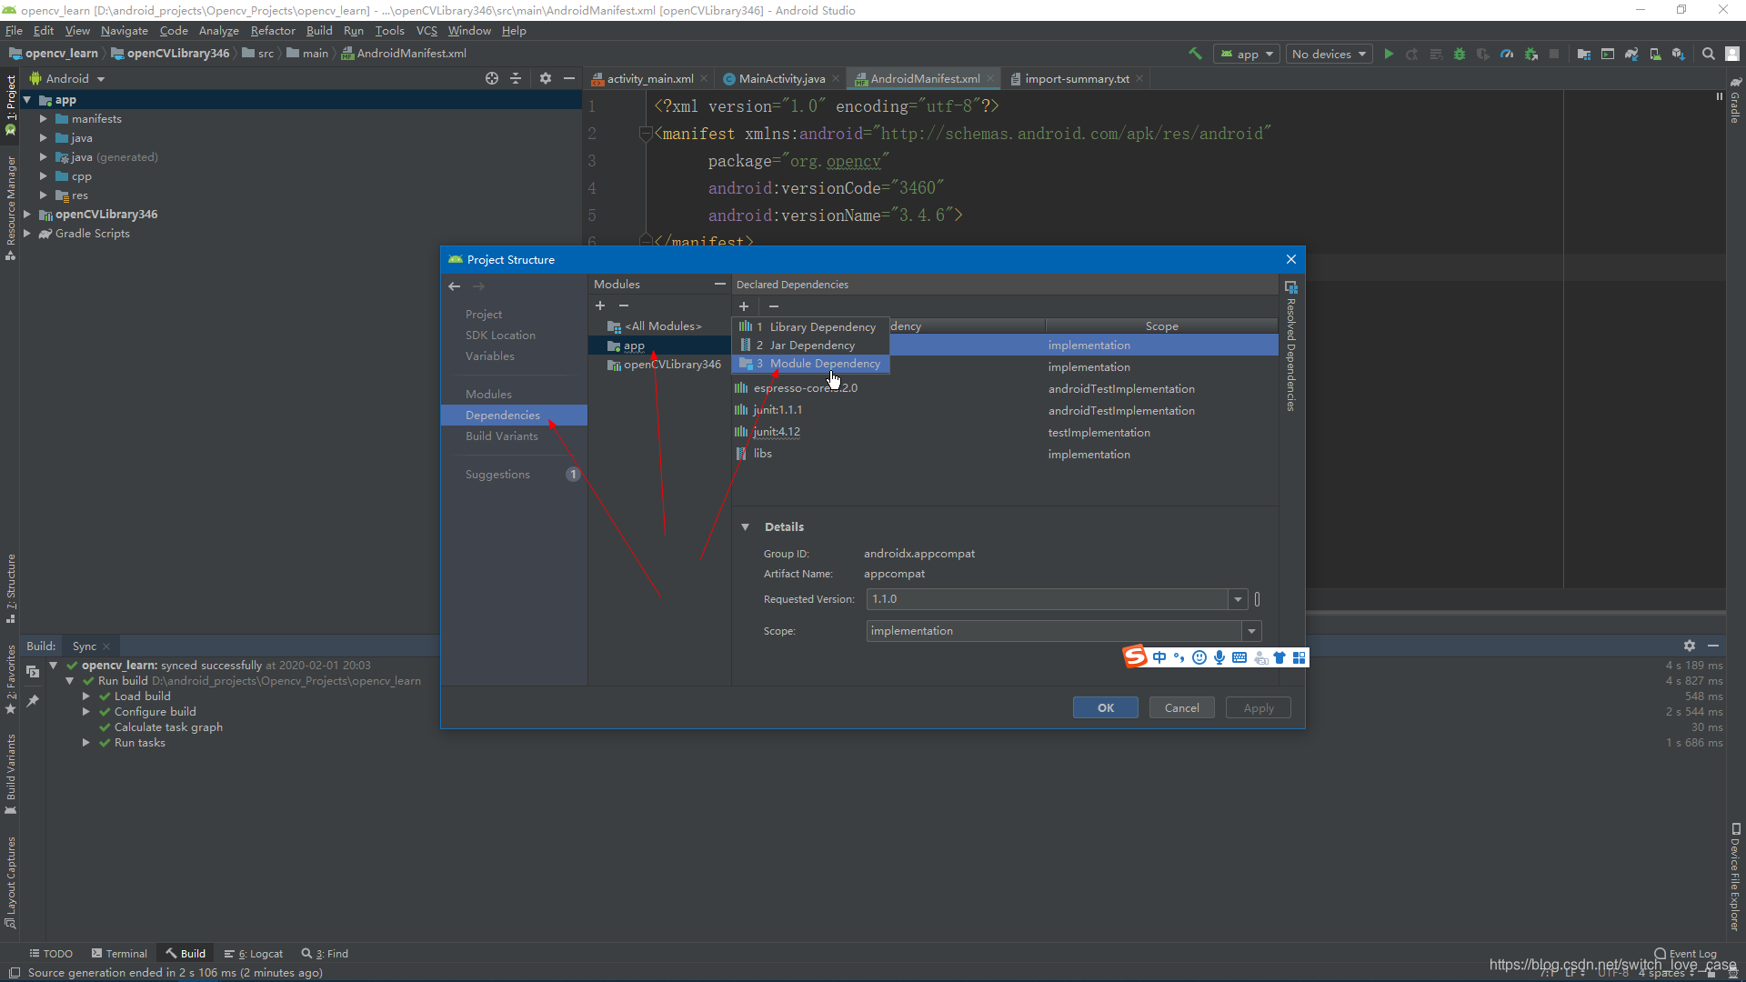Open Project panel settings gear
The width and height of the screenshot is (1746, 982).
coord(546,78)
